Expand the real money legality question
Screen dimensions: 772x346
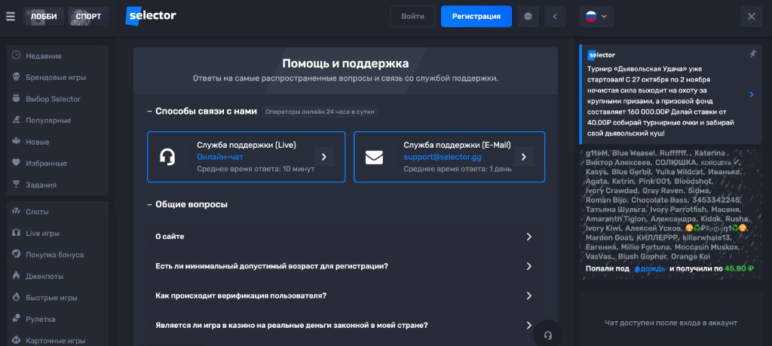click(345, 326)
